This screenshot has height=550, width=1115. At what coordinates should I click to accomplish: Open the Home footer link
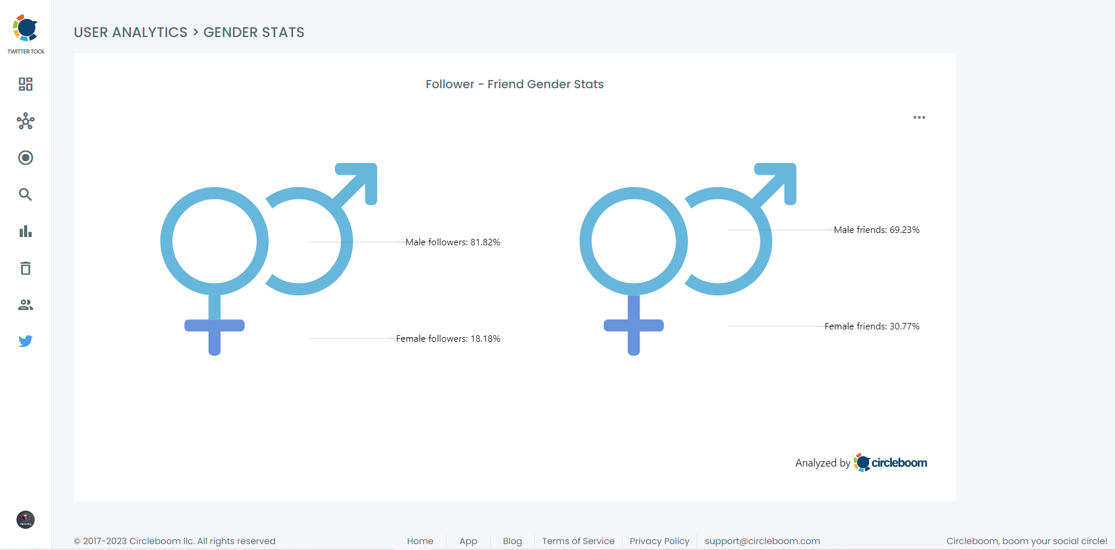(420, 541)
